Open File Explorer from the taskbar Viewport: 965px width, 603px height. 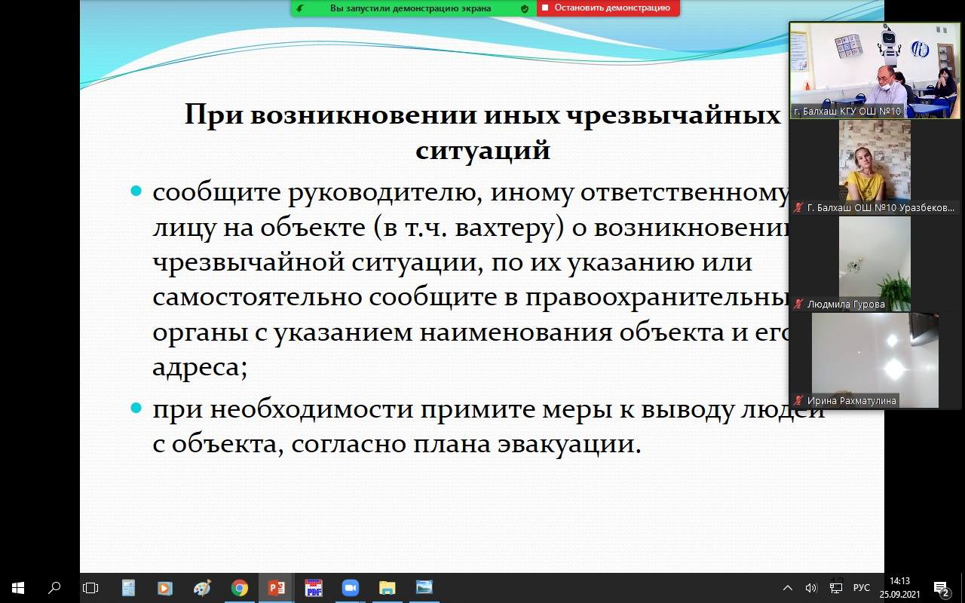(387, 588)
